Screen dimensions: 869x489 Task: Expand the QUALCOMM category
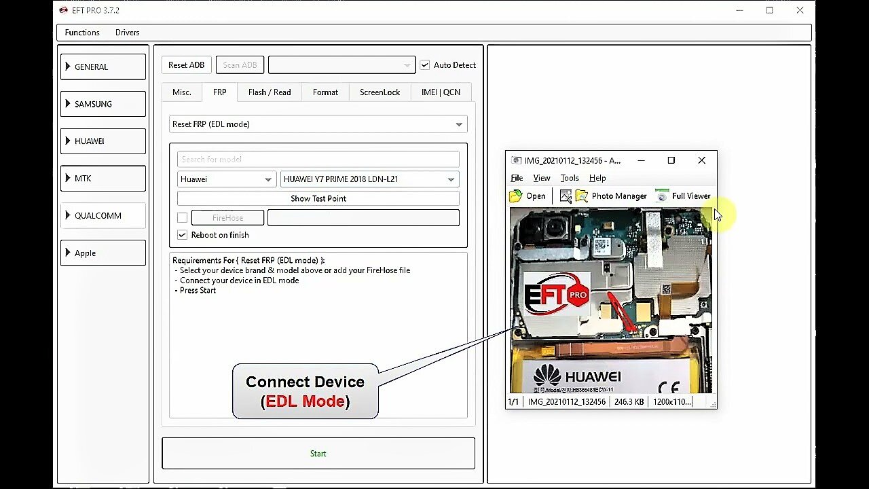point(103,215)
